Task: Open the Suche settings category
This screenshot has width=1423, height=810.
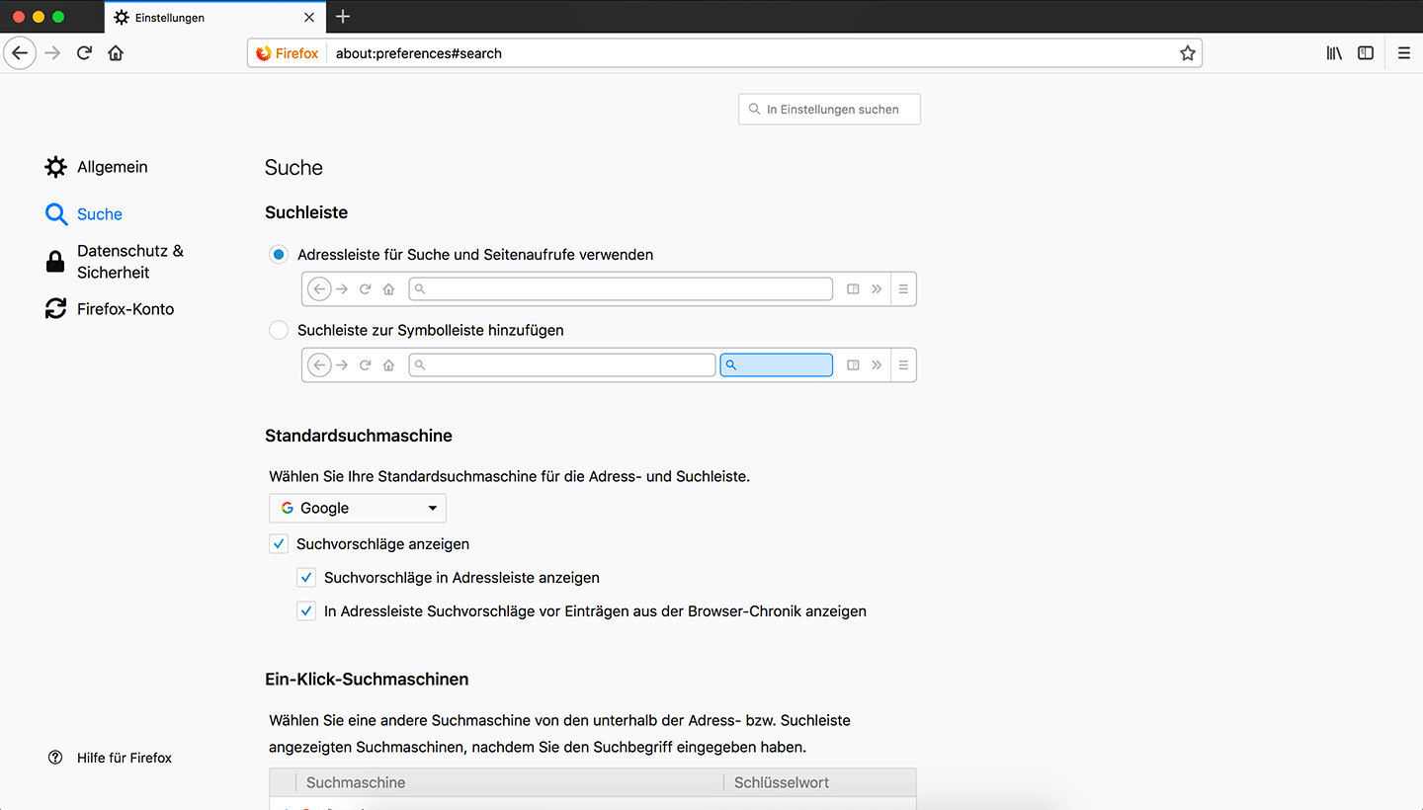Action: [x=84, y=214]
